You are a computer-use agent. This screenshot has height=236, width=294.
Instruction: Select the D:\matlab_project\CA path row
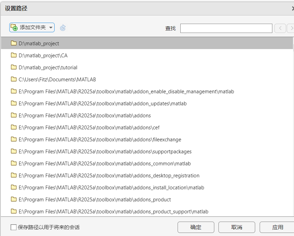[x=147, y=56]
